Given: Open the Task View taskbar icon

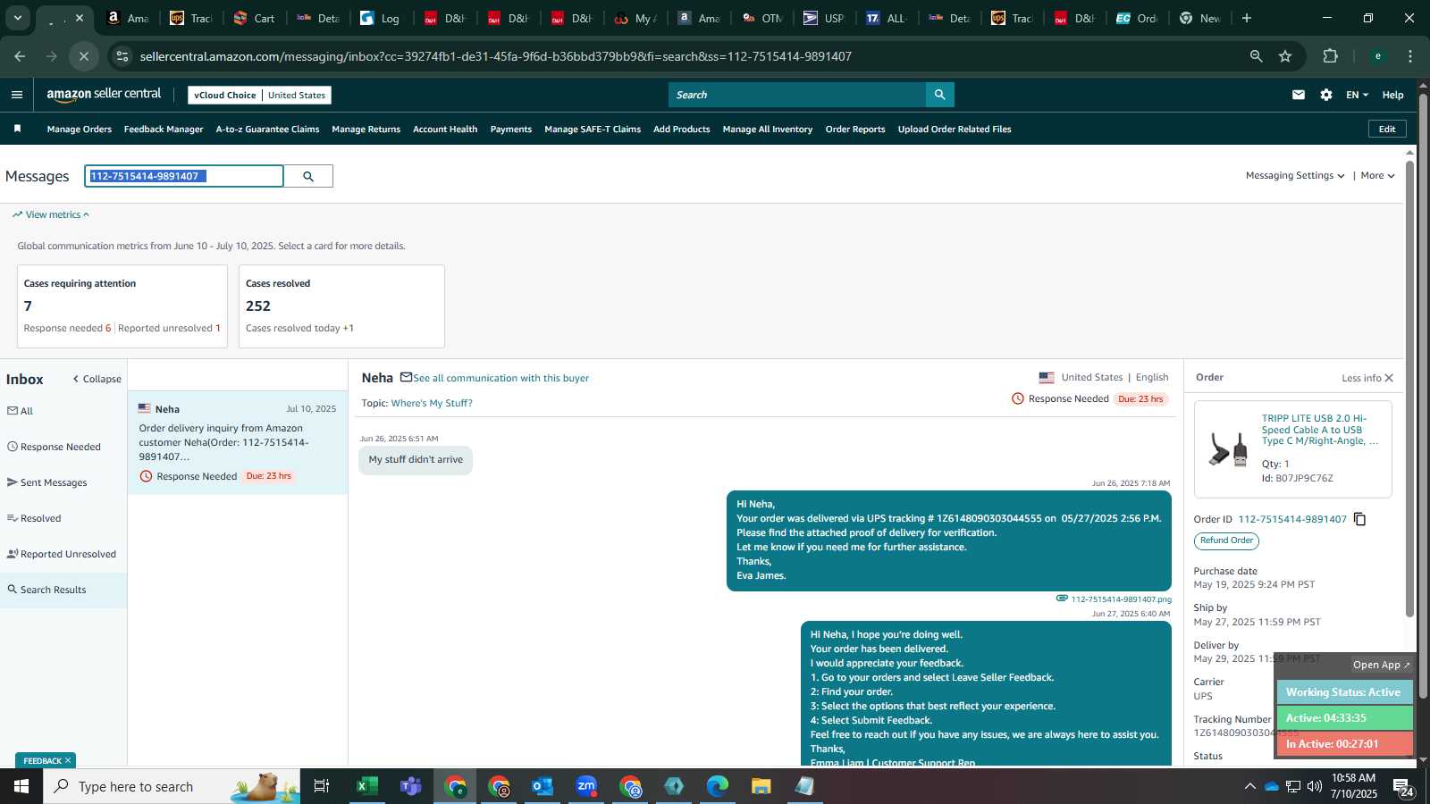Looking at the screenshot, I should coord(322,786).
